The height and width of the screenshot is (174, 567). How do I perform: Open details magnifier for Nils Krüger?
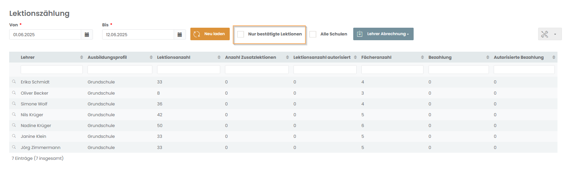coord(14,114)
